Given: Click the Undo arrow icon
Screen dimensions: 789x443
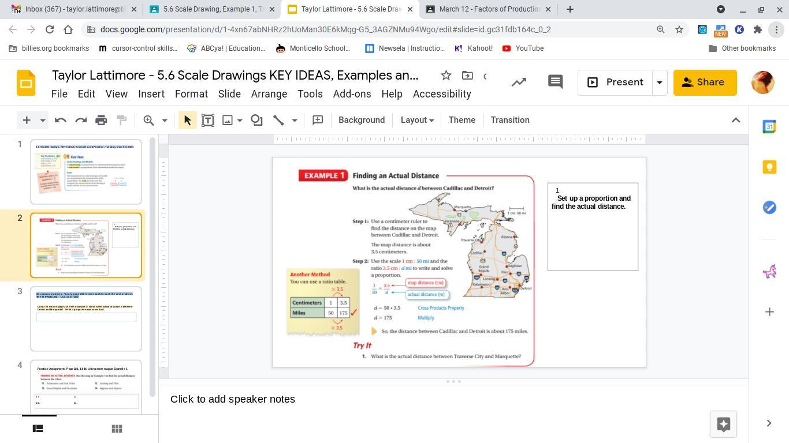Looking at the screenshot, I should click(x=60, y=120).
